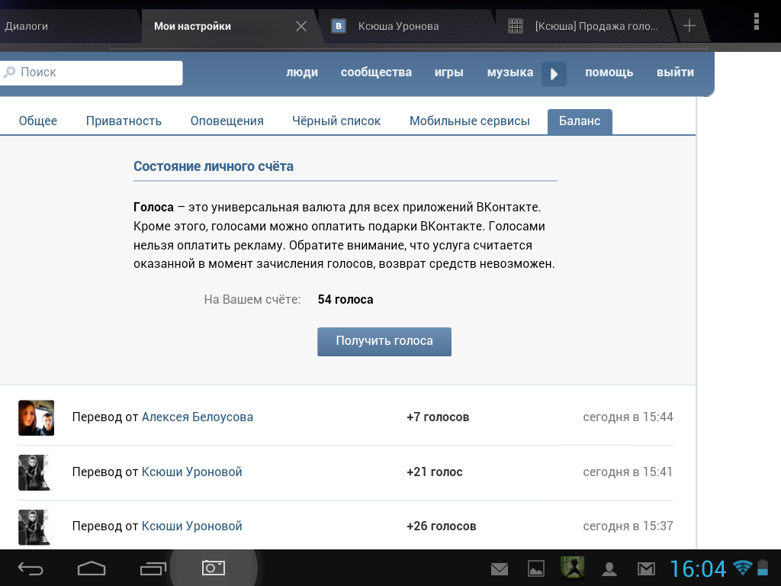
Task: Switch to the Оповещения settings tab
Action: tap(227, 121)
